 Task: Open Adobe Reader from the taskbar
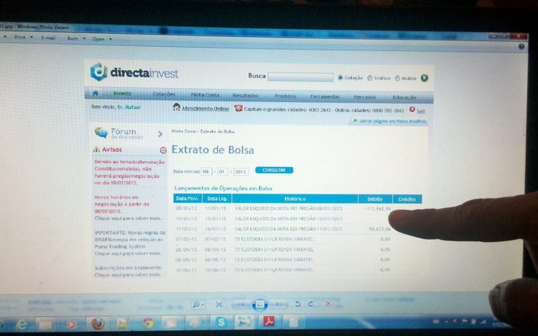tap(269, 322)
